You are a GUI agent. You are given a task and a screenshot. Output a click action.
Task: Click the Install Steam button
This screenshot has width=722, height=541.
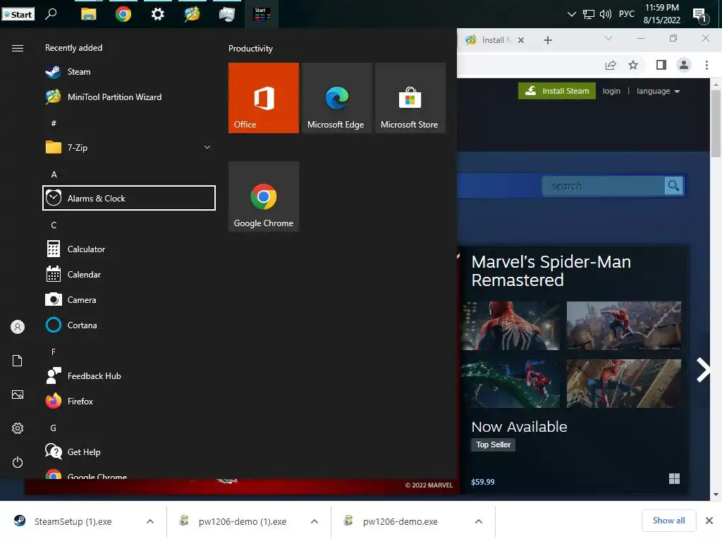point(557,91)
